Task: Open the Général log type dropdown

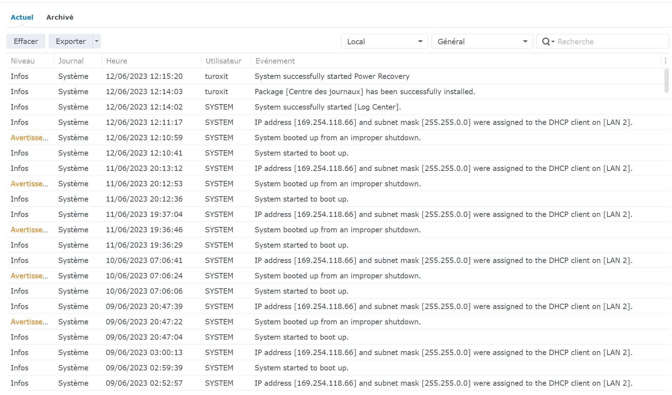Action: pos(482,42)
